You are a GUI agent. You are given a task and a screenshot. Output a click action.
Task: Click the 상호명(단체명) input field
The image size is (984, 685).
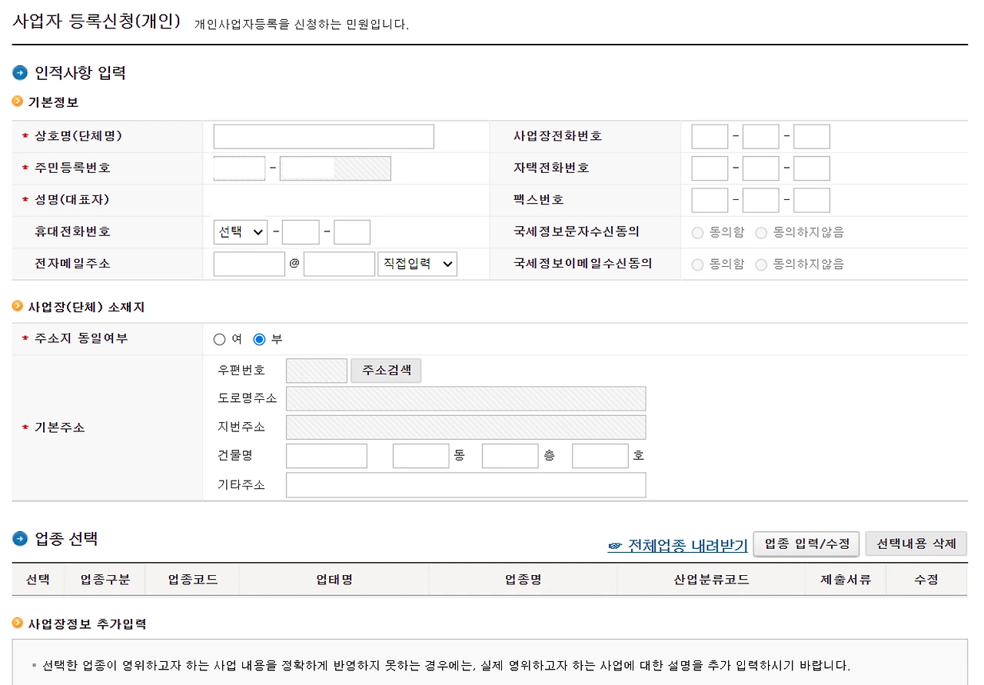(x=323, y=136)
